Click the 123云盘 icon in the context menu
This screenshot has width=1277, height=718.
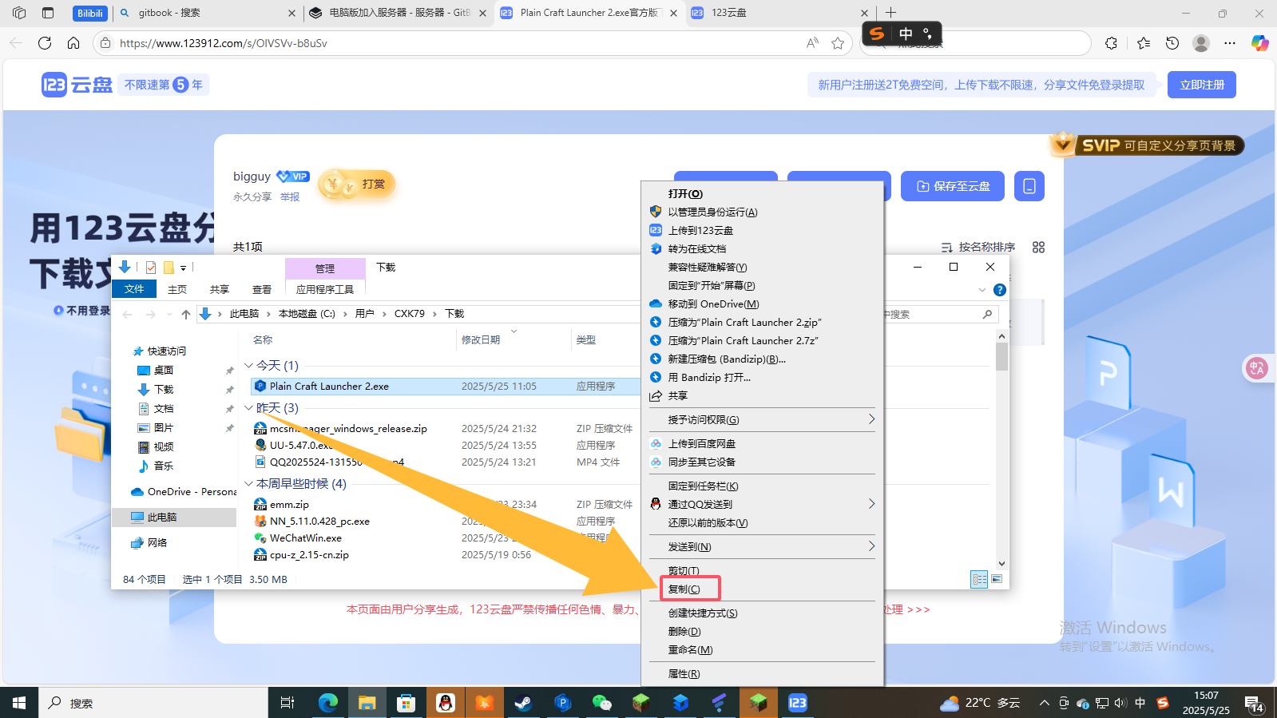656,230
